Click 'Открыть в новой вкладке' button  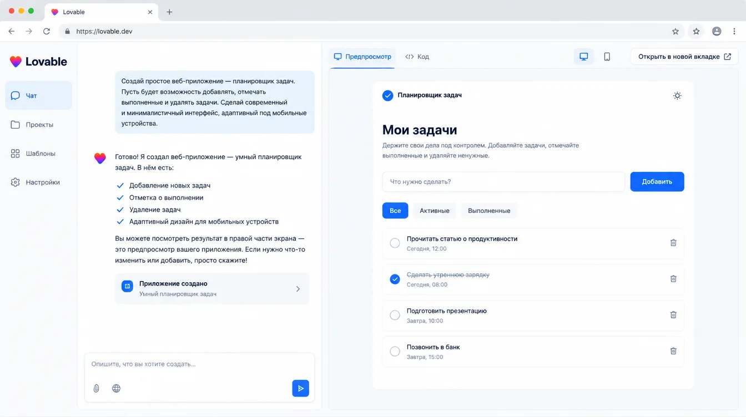(684, 57)
